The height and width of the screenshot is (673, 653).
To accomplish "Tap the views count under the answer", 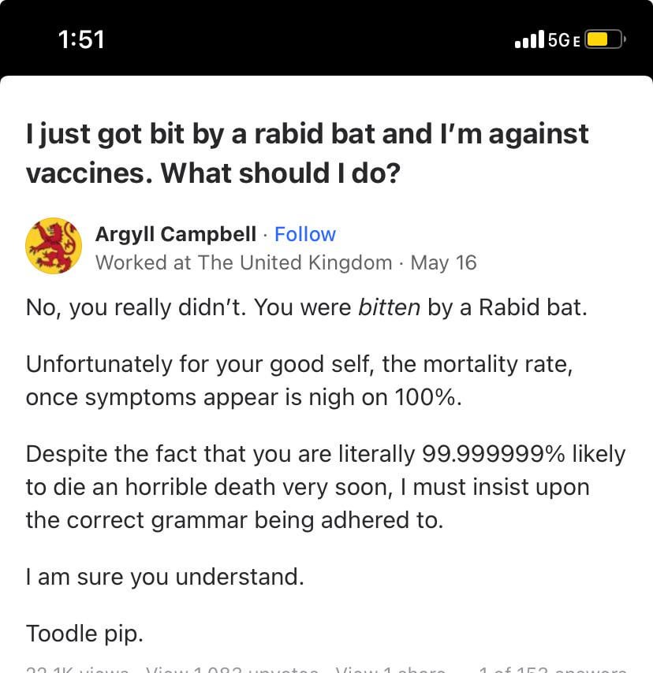I will point(77,669).
